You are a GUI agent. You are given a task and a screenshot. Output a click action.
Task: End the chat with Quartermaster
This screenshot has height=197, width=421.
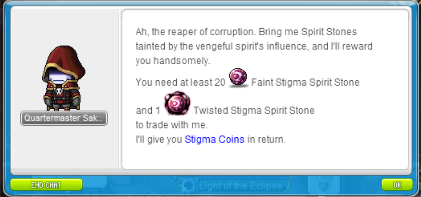point(46,185)
